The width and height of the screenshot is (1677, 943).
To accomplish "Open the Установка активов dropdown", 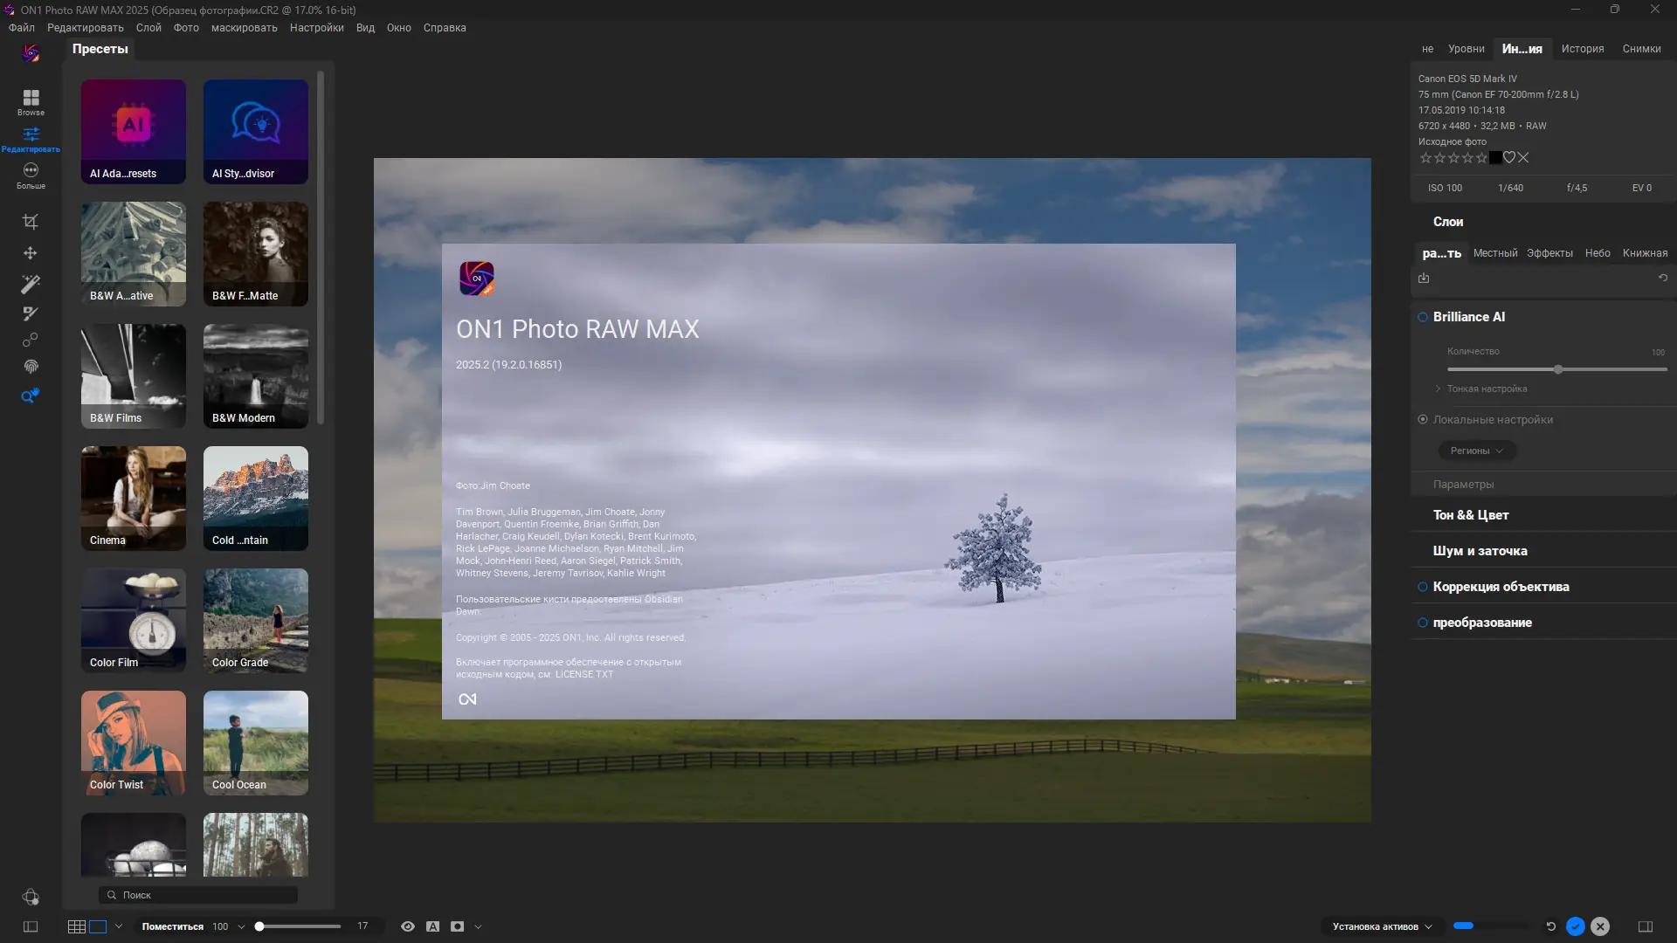I will click(1382, 926).
